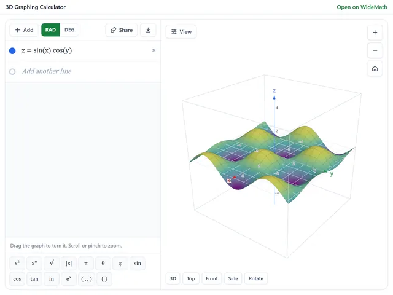This screenshot has height=295, width=393.
Task: Insert the x squared key
Action: [x=17, y=264]
